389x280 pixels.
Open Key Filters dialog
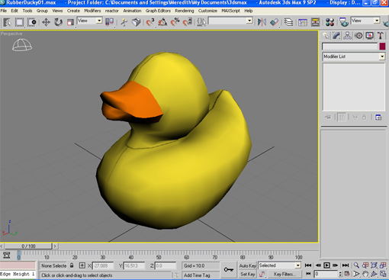285,274
